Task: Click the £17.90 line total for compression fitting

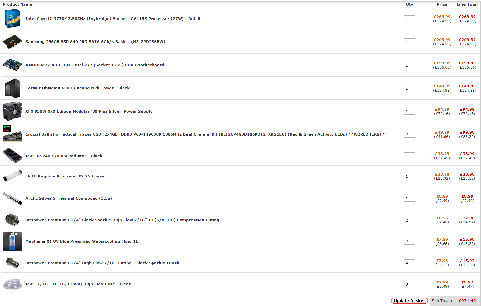Action: tap(467, 218)
